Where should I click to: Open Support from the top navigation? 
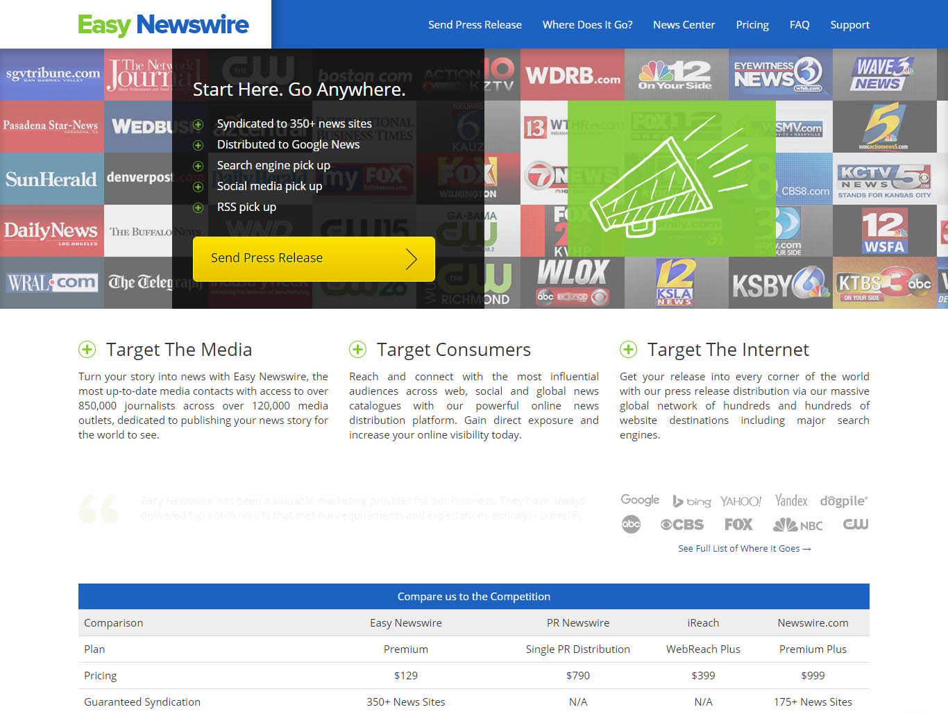pos(849,25)
